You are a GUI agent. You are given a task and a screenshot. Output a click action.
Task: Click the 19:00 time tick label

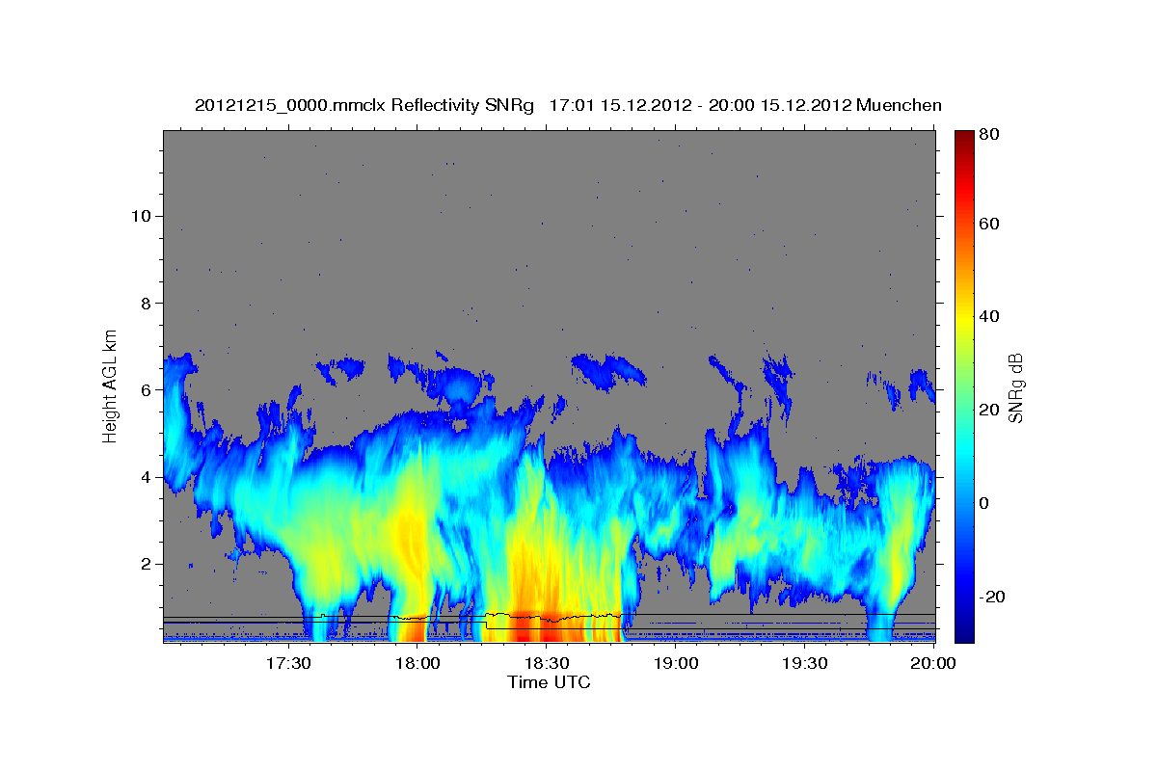pyautogui.click(x=676, y=663)
